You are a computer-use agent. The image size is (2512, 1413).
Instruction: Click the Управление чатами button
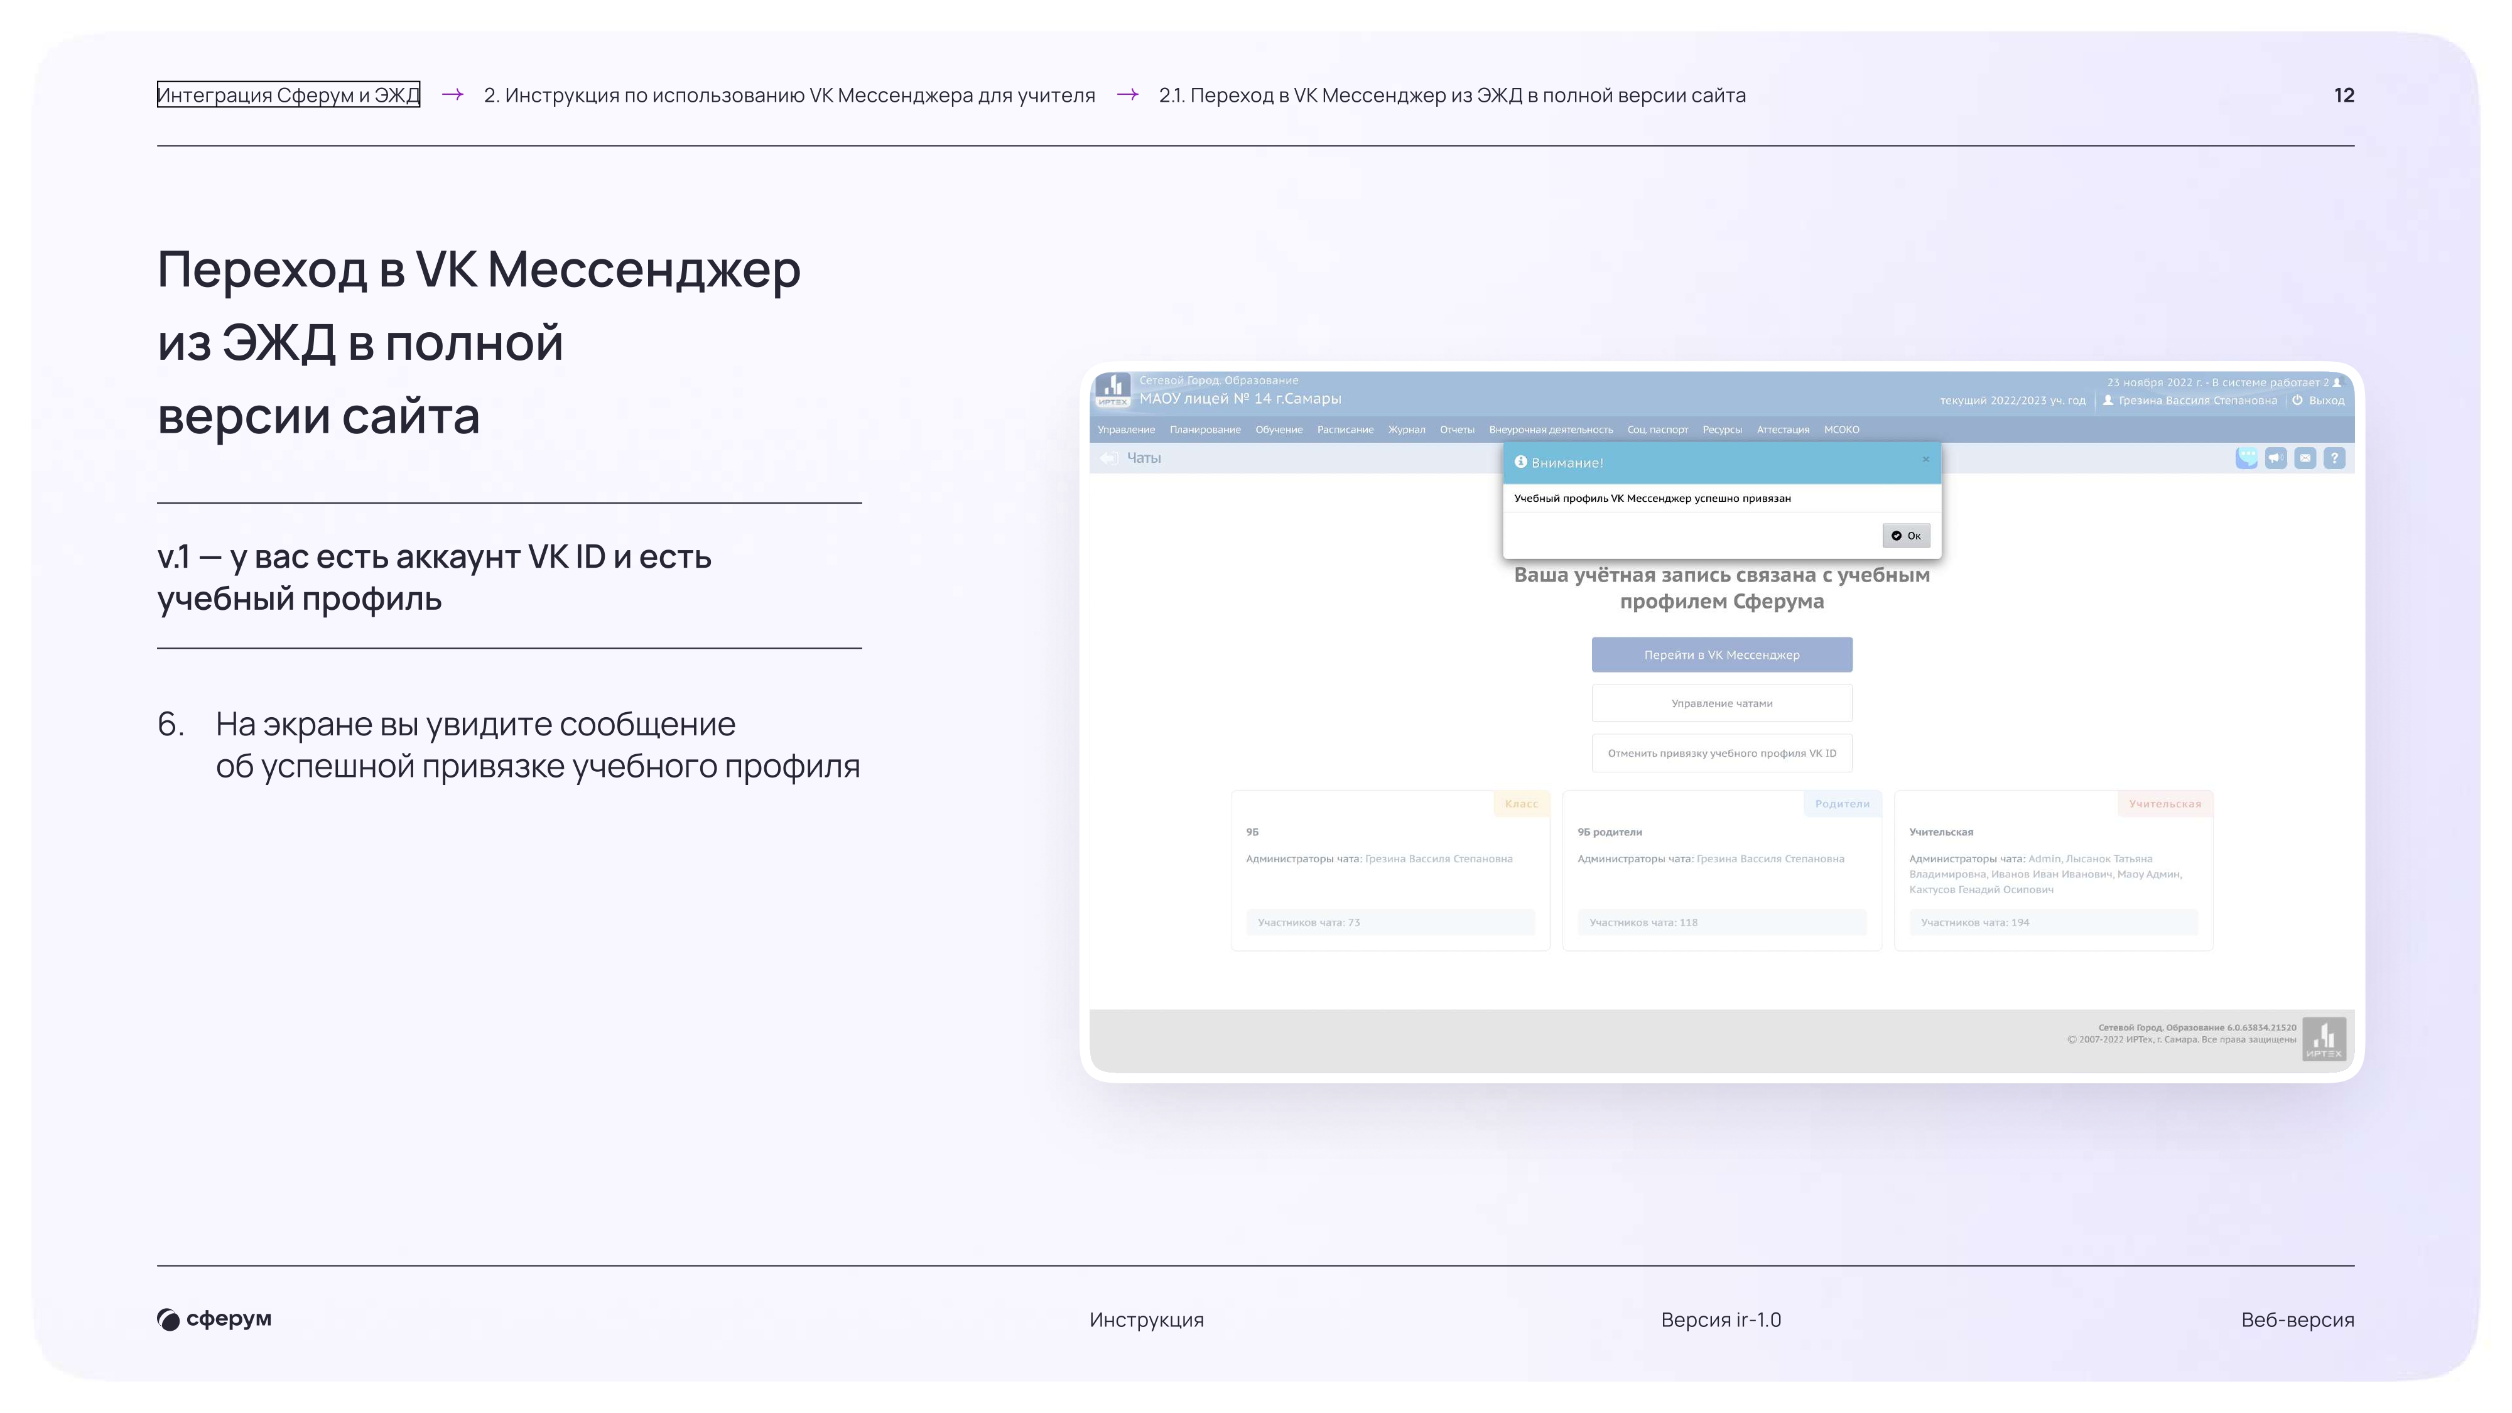pos(1722,703)
